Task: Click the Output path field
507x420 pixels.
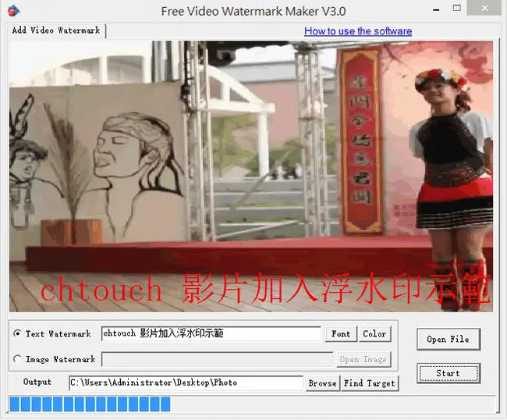Action: 186,383
